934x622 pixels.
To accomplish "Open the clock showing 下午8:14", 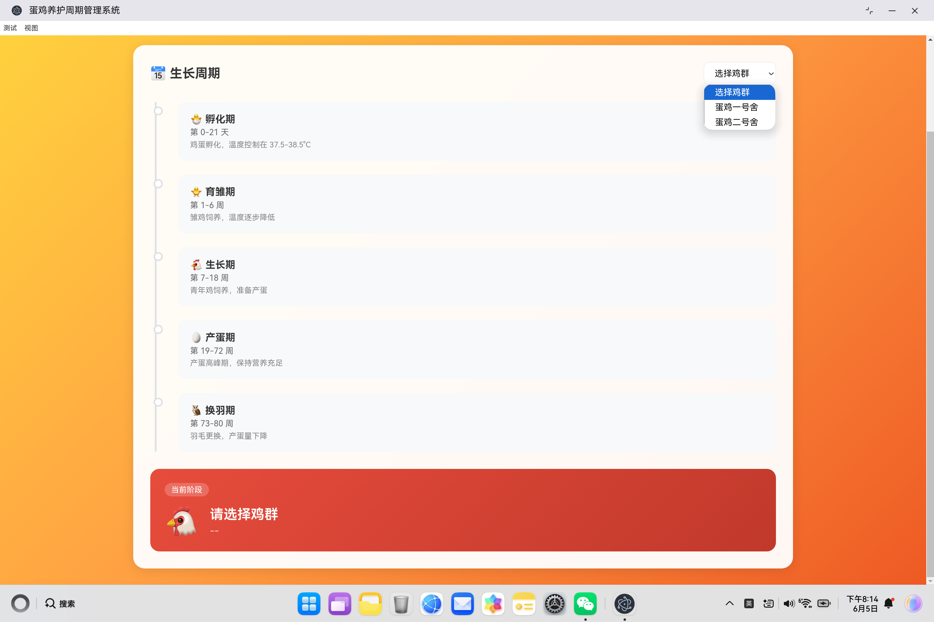I will point(862,603).
